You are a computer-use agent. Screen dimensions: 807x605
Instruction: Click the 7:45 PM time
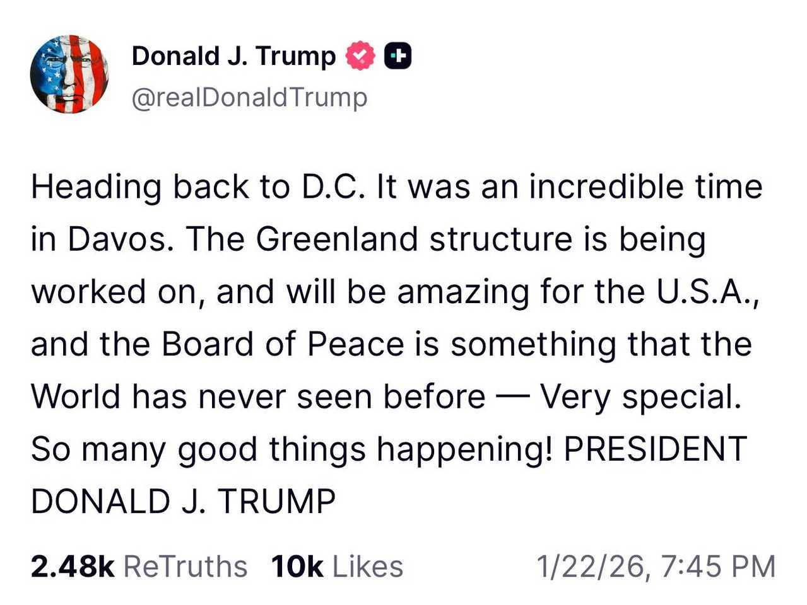click(x=719, y=566)
